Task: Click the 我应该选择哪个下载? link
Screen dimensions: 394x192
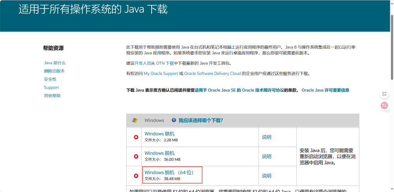Action: (x=201, y=120)
